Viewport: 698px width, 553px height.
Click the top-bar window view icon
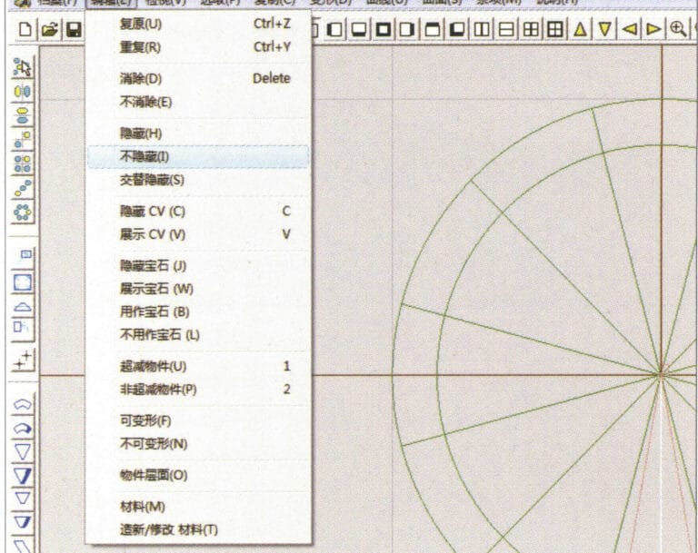(x=433, y=29)
